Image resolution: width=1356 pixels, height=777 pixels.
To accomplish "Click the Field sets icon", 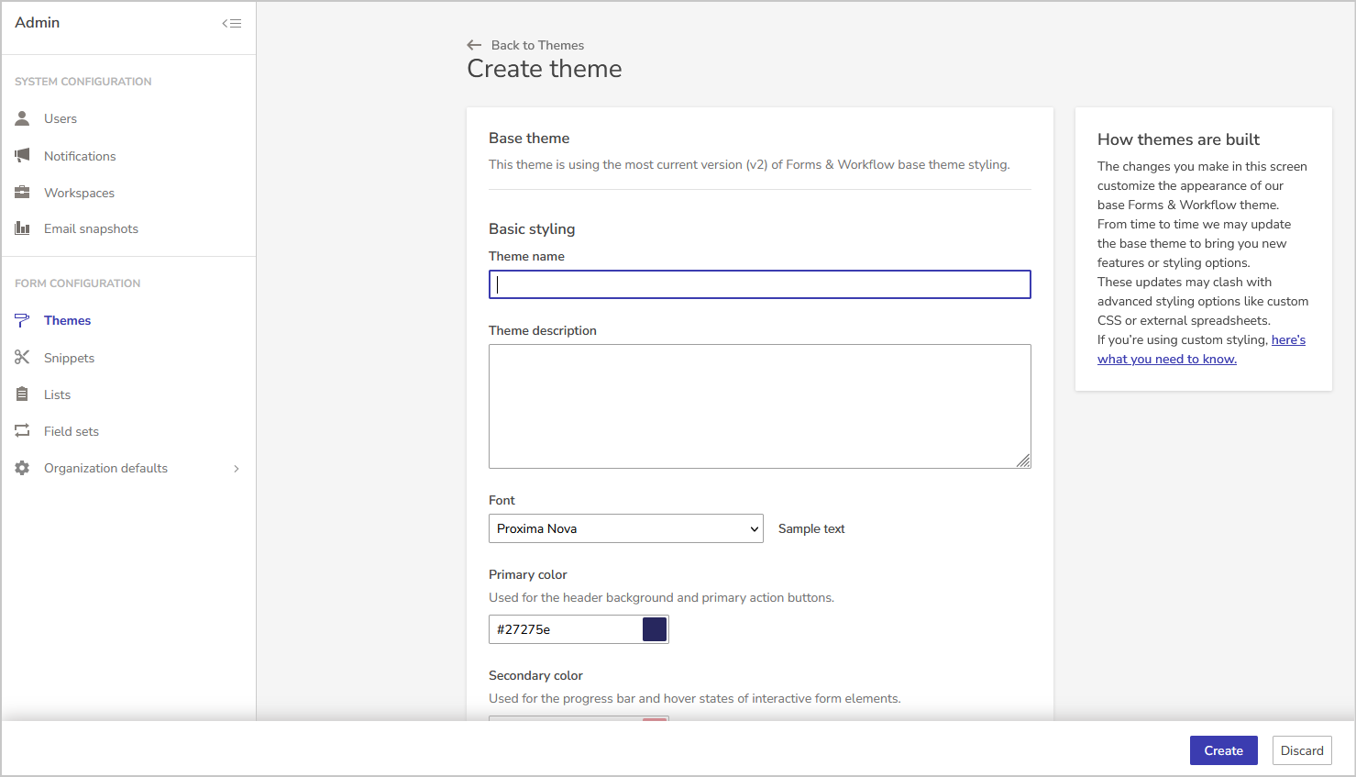I will coord(21,430).
